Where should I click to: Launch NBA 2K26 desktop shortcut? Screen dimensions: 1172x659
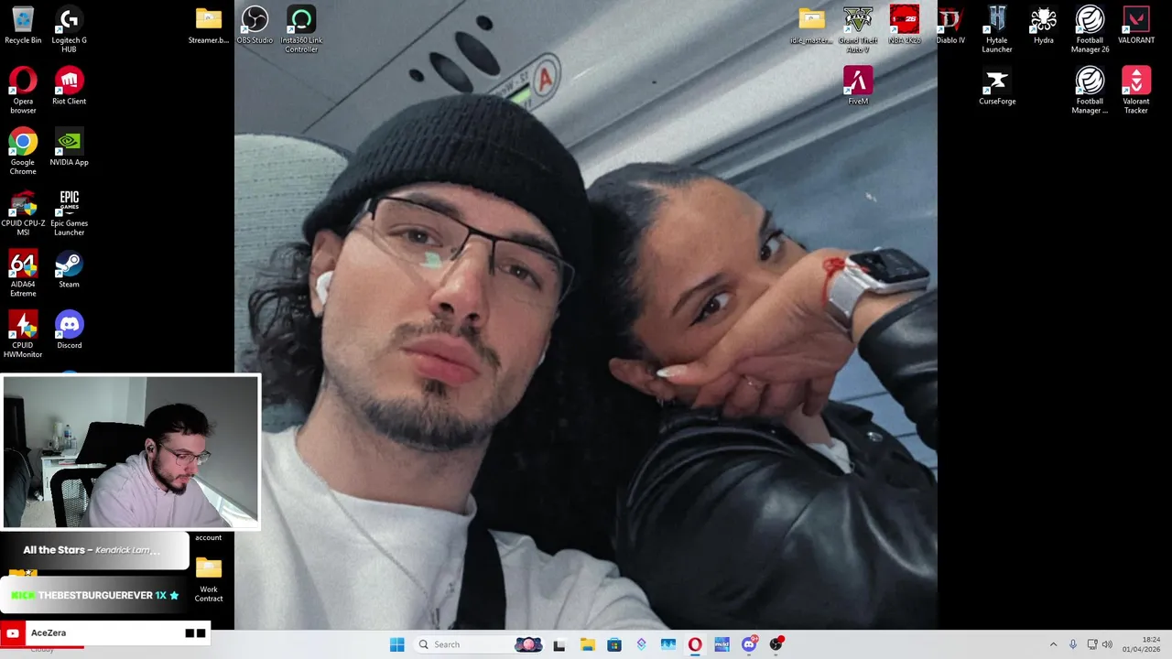coord(905,26)
